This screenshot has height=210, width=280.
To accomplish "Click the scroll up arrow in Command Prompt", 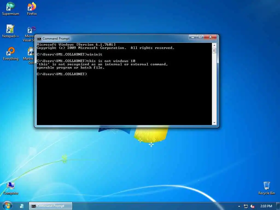I will coord(214,45).
